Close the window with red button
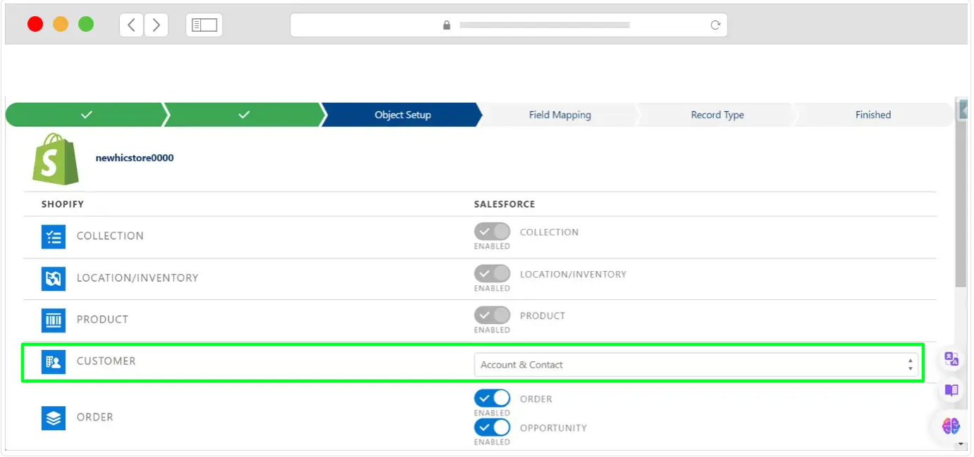 [x=35, y=25]
